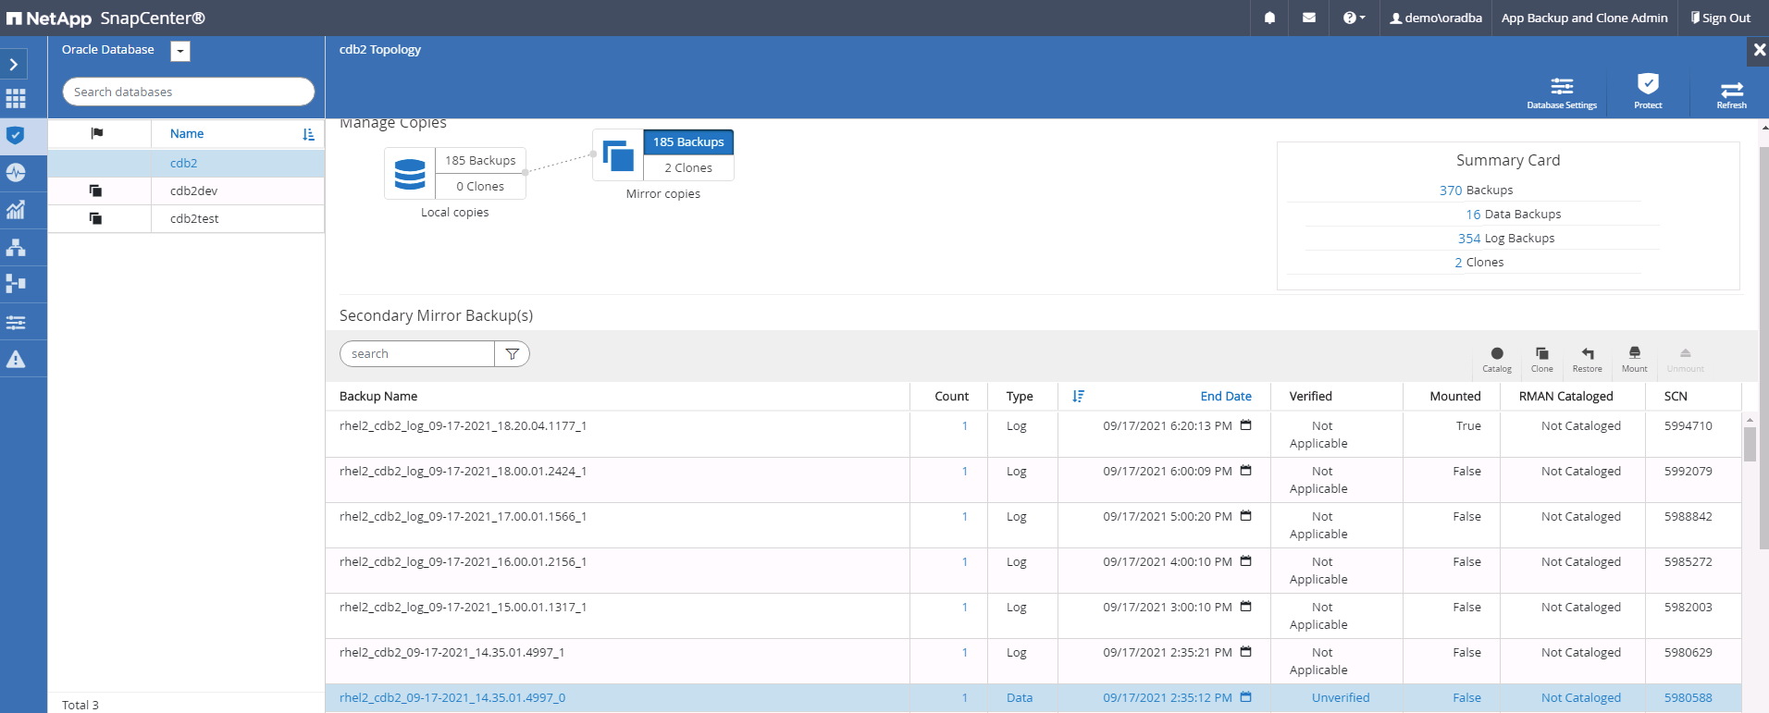Select Local copies 185 Backups
This screenshot has width=1769, height=713.
(x=480, y=161)
